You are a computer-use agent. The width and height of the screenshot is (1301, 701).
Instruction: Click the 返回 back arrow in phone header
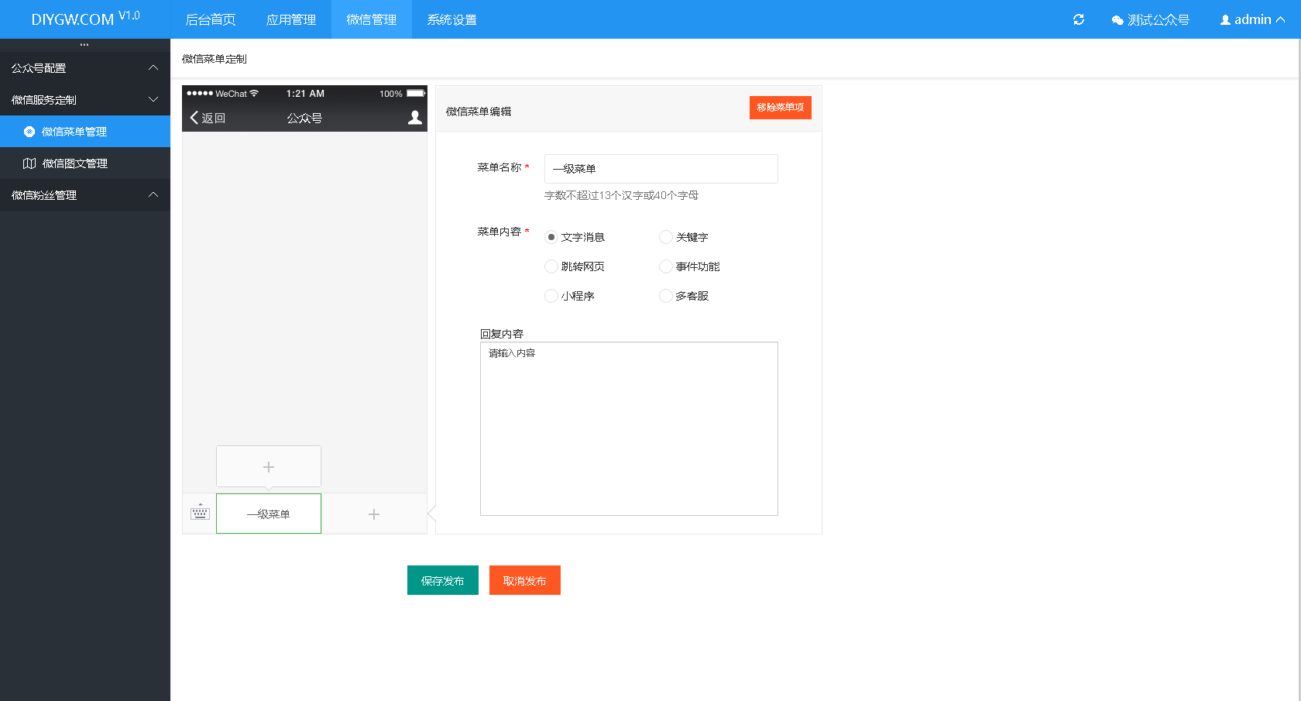(x=194, y=118)
